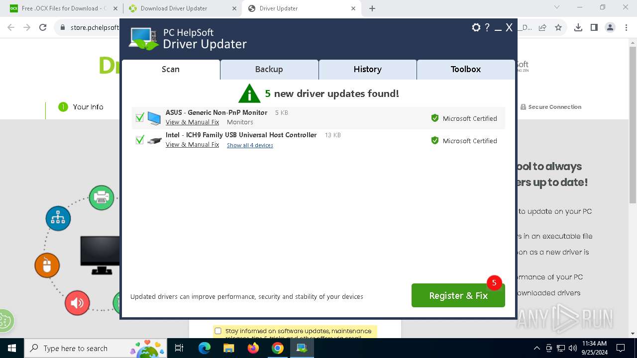
Task: Bookmark this page with the star
Action: tap(558, 28)
